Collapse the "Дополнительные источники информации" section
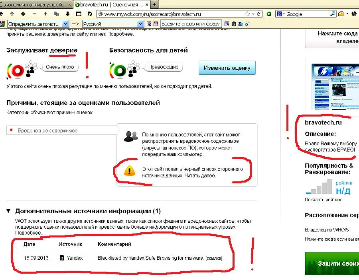The height and width of the screenshot is (280, 359). point(8,211)
